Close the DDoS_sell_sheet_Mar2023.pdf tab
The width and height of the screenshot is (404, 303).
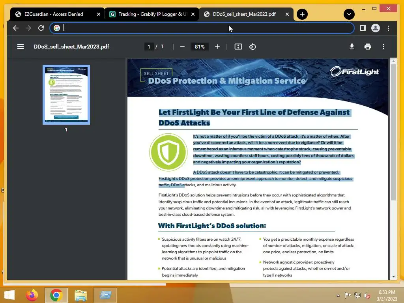coord(287,14)
